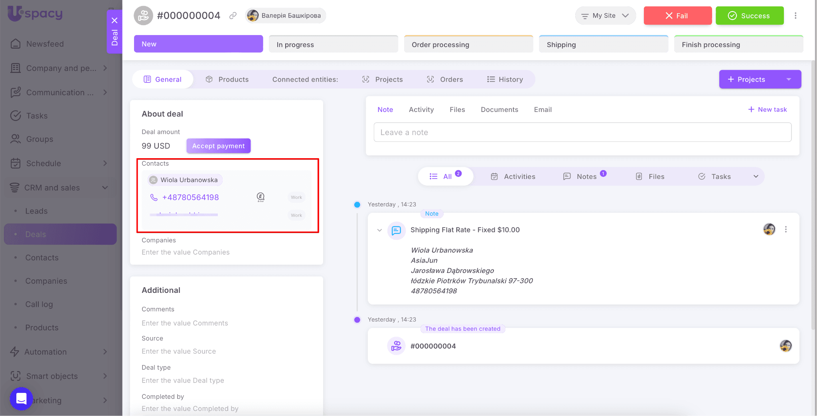Open the Intercom chat launcher bubble
This screenshot has width=817, height=416.
pos(21,398)
